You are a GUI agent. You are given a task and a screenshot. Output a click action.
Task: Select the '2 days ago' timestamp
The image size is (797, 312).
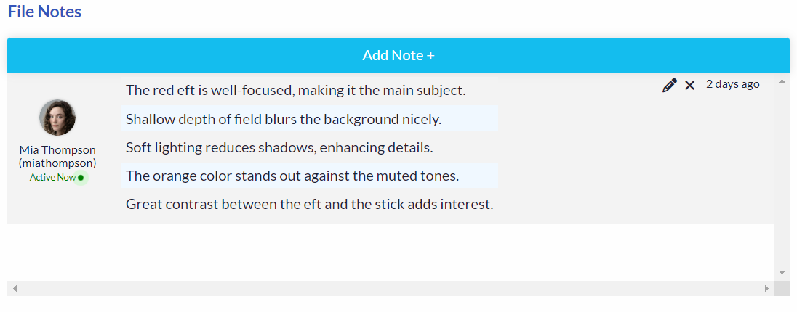coord(732,84)
